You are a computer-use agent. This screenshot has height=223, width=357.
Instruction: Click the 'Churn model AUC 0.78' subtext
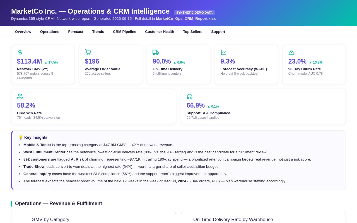(305, 74)
